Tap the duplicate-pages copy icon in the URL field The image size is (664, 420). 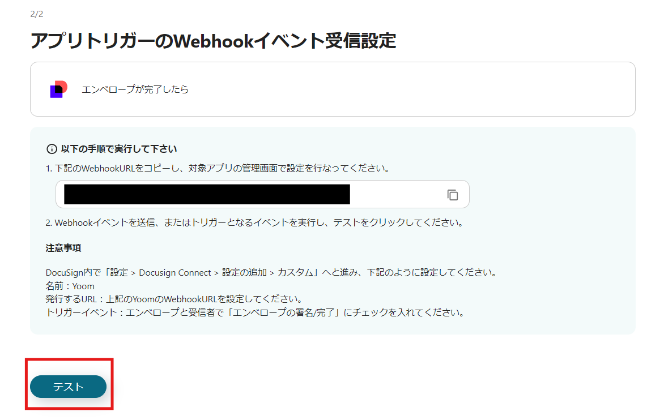[452, 194]
